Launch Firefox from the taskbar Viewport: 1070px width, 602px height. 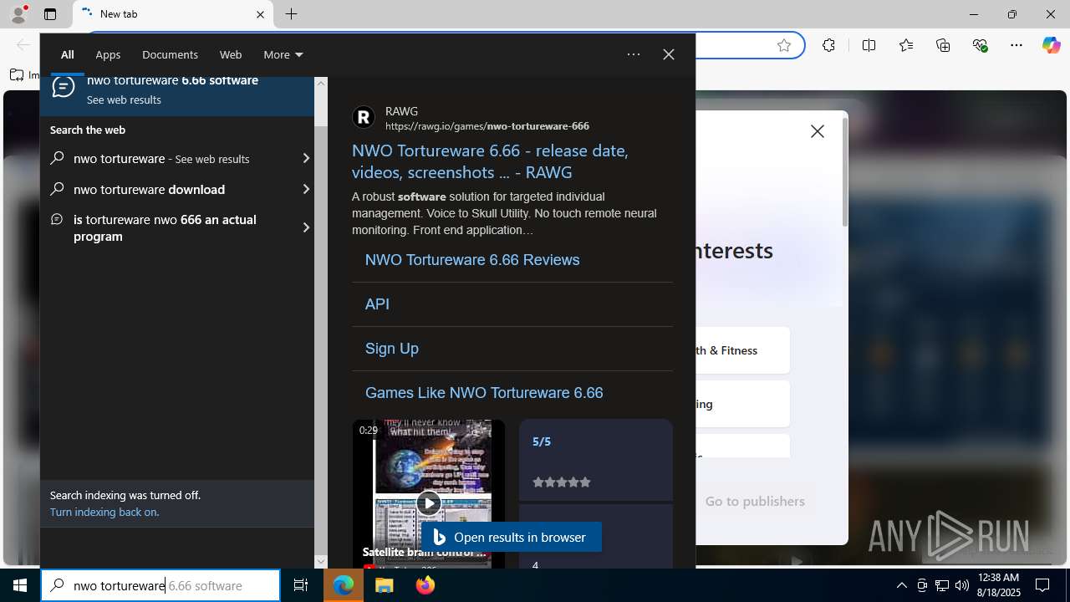point(425,585)
